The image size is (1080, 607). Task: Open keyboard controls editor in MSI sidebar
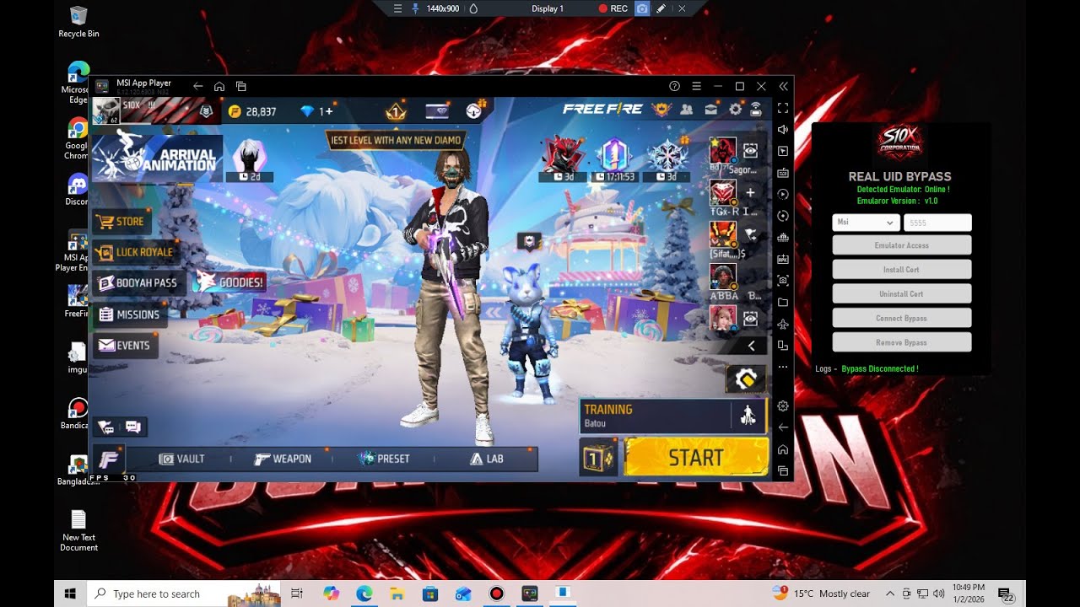coord(783,173)
